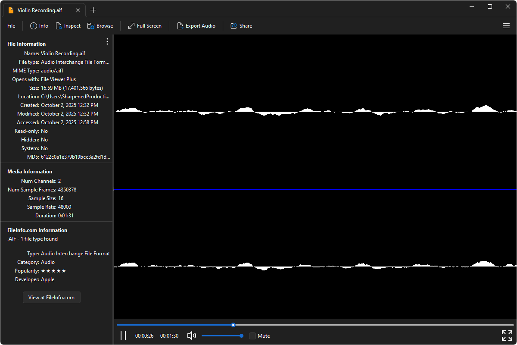
Task: Expand player with bottom-right fullscreen icon
Action: (507, 336)
